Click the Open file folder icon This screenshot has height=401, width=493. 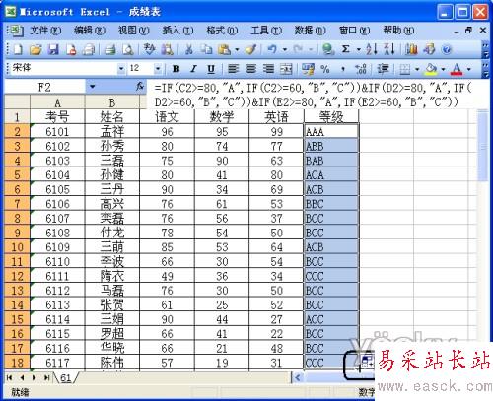tap(35, 49)
